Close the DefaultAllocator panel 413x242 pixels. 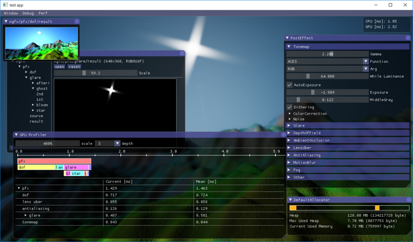[x=409, y=200]
